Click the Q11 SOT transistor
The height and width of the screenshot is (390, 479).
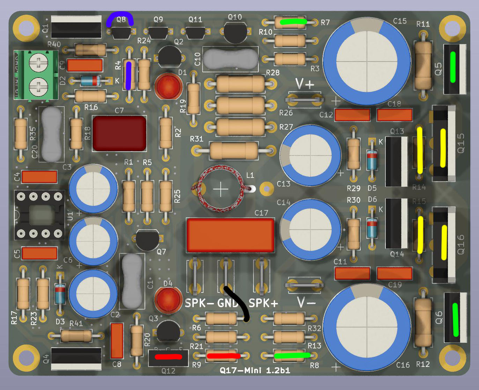click(195, 33)
